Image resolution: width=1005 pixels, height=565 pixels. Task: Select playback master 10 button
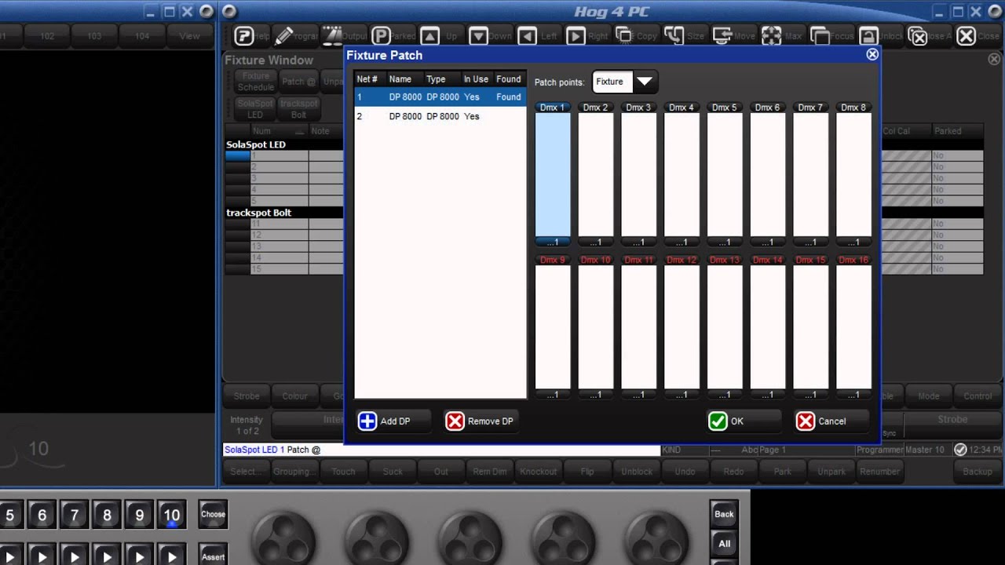click(x=172, y=516)
